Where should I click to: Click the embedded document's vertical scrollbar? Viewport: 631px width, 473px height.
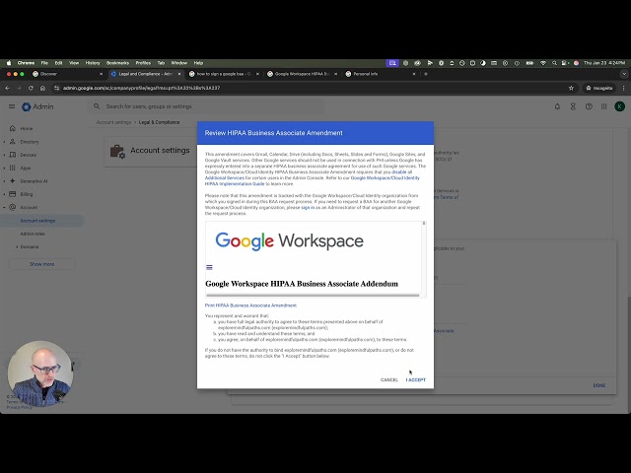[x=423, y=224]
